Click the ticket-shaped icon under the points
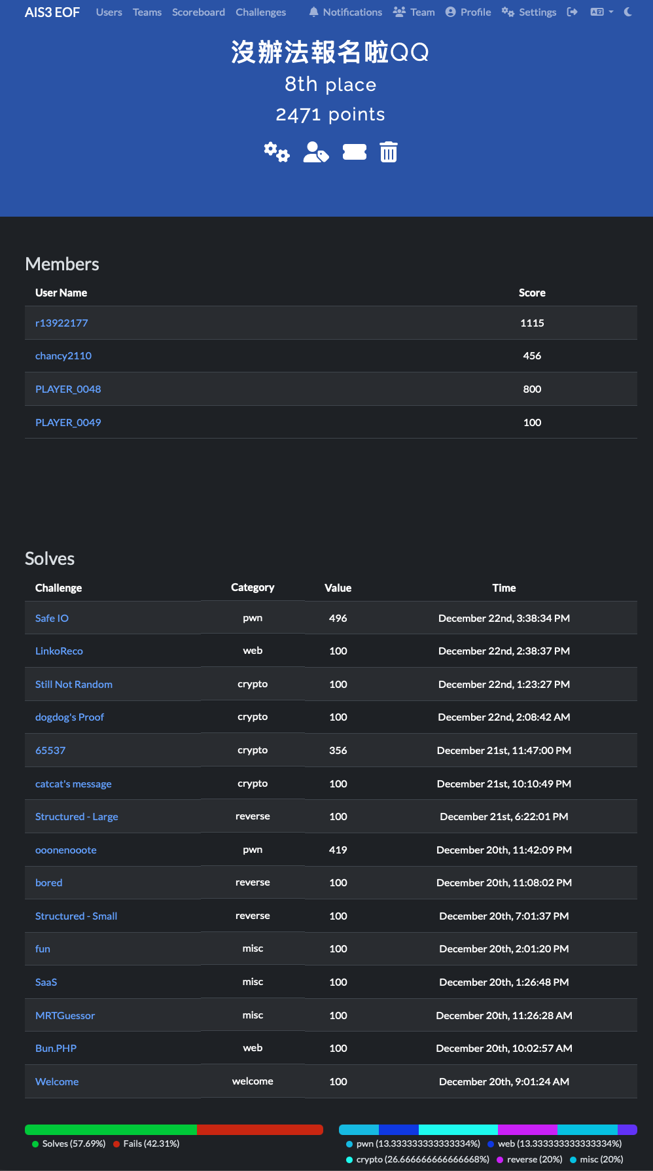Image resolution: width=653 pixels, height=1171 pixels. 354,152
